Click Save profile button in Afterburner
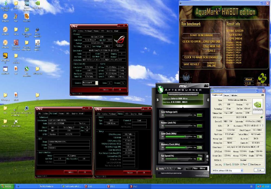Screen dimensions: 271x189 (179, 168)
